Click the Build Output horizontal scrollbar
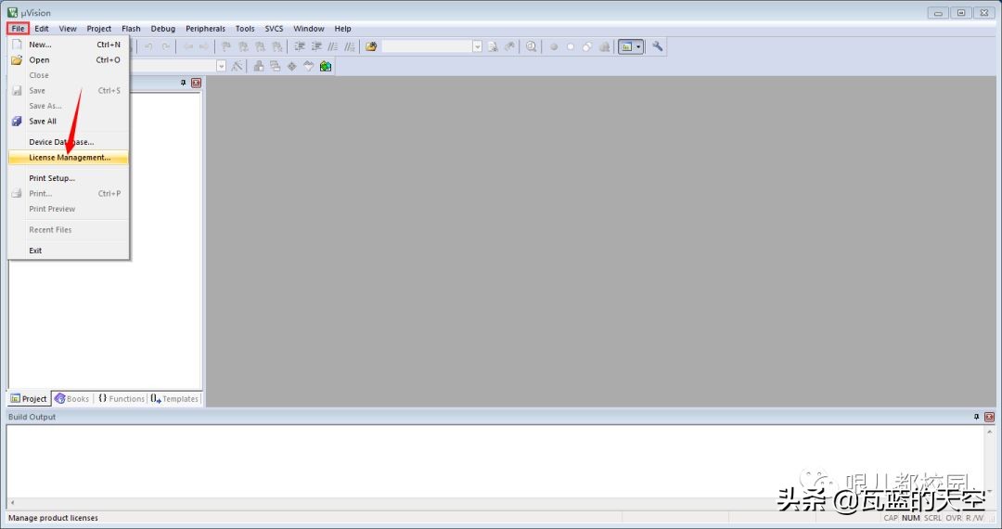Viewport: 1002px width, 529px height. tap(495, 503)
